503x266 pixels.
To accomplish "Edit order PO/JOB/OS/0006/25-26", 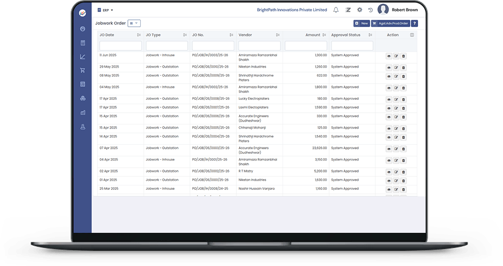I will point(396,117).
